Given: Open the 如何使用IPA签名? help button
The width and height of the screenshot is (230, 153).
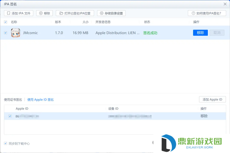Looking at the screenshot, I should click(207, 13).
